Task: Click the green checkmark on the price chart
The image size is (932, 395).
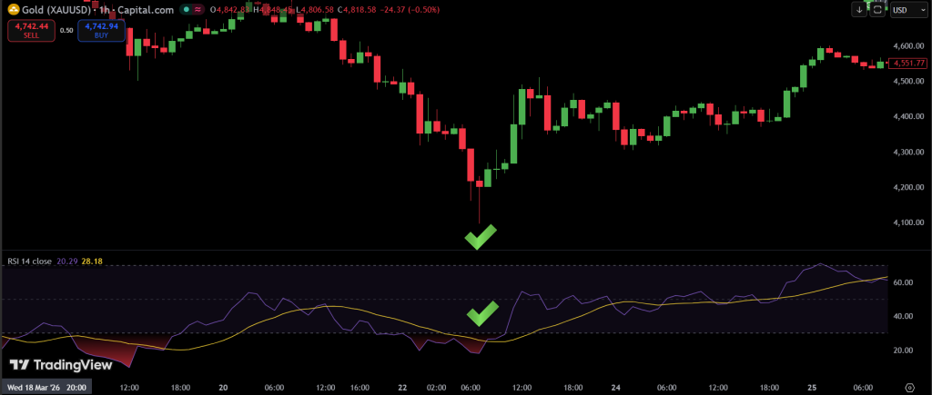Action: [x=481, y=238]
